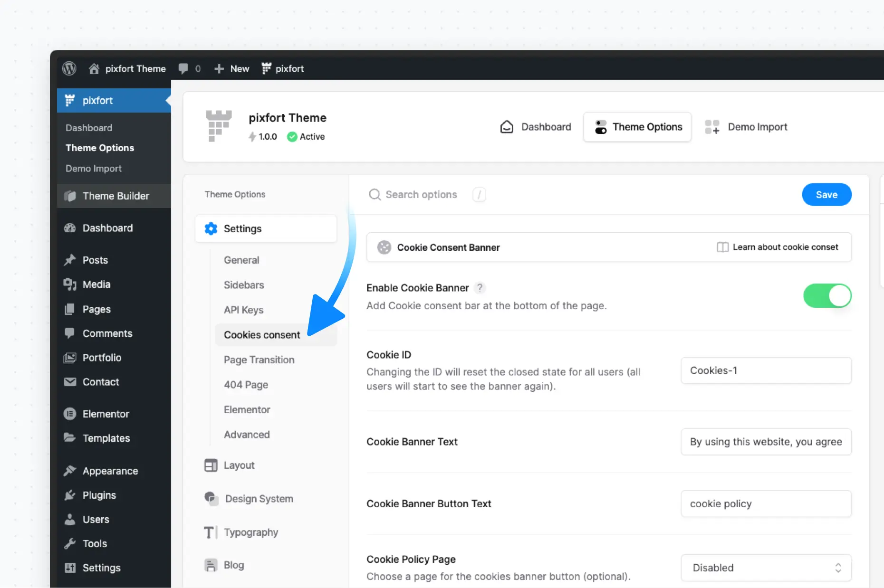This screenshot has width=884, height=588.
Task: Click the Cookie ID input field
Action: (766, 370)
